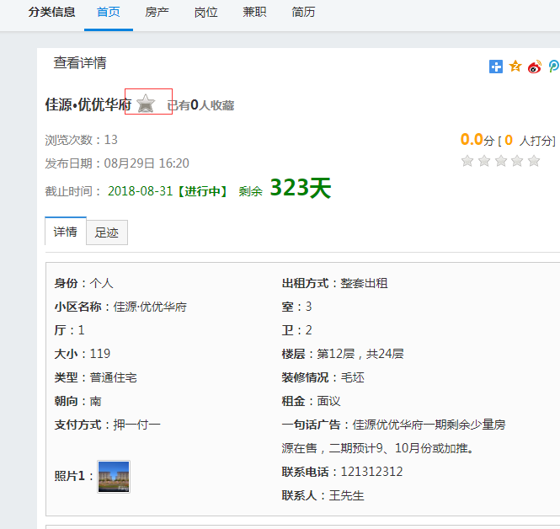Click 浏览次数：13 view count
560x529 pixels.
click(x=81, y=140)
